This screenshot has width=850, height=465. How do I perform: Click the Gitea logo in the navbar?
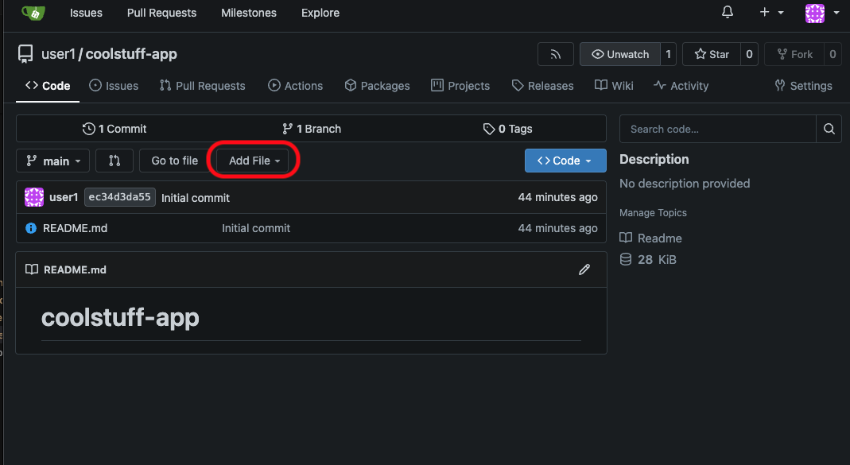pyautogui.click(x=32, y=13)
